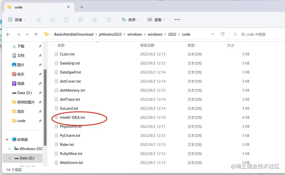Click pin icon next to sidebar code folder

(40, 121)
